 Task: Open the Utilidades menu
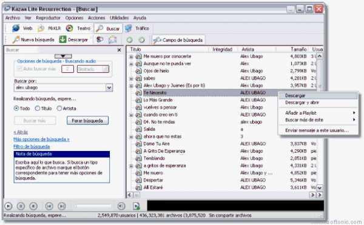pyautogui.click(x=119, y=18)
